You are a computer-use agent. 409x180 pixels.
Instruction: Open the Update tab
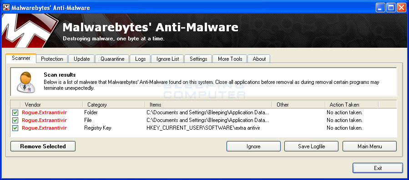pyautogui.click(x=81, y=59)
